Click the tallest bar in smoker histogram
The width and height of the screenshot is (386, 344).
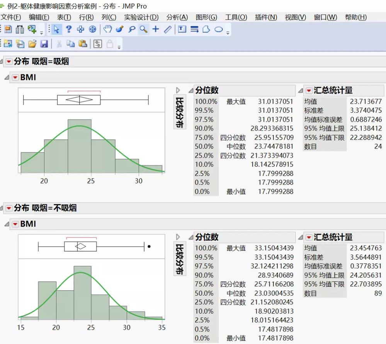pos(80,146)
